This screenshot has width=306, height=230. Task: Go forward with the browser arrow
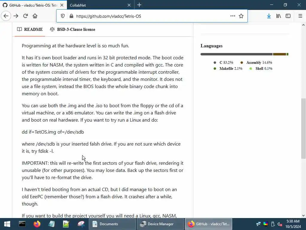click(16, 16)
